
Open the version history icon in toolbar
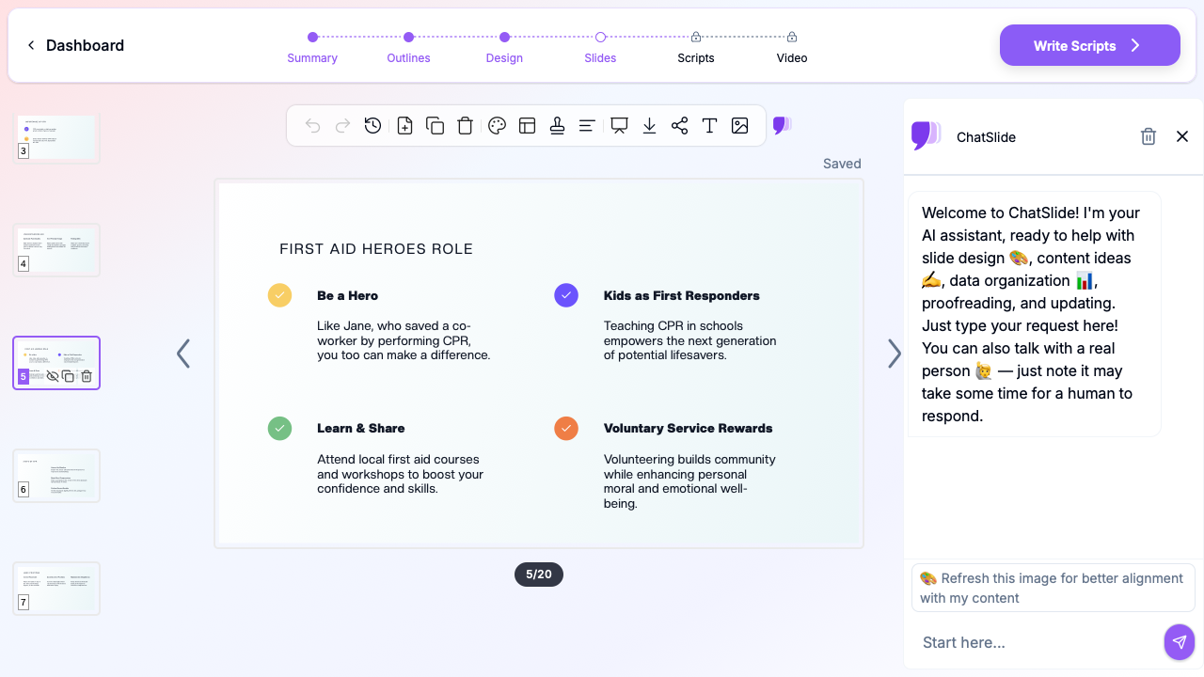click(373, 125)
